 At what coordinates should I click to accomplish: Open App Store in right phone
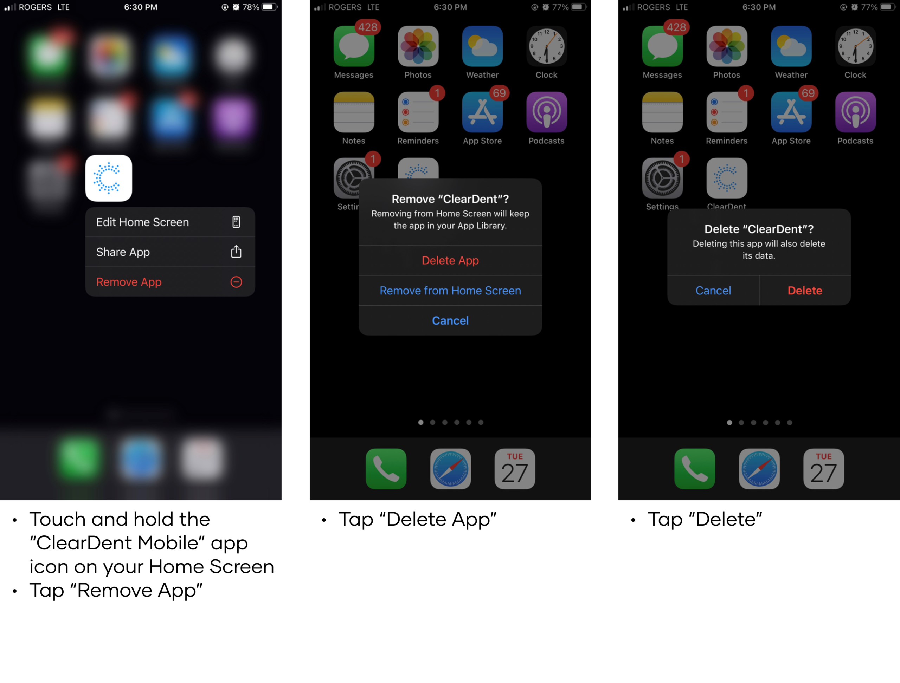[791, 112]
